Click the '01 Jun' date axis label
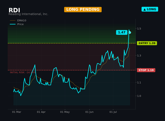 [89, 112]
